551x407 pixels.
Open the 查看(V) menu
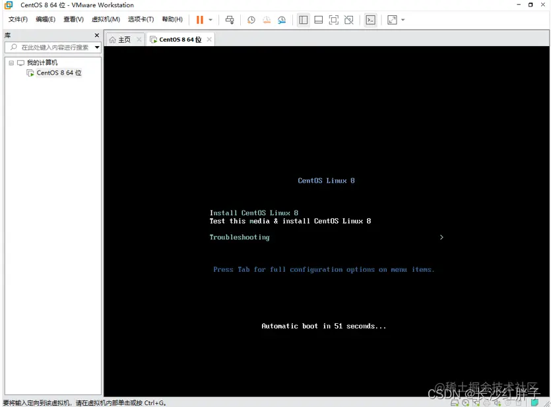(x=73, y=19)
